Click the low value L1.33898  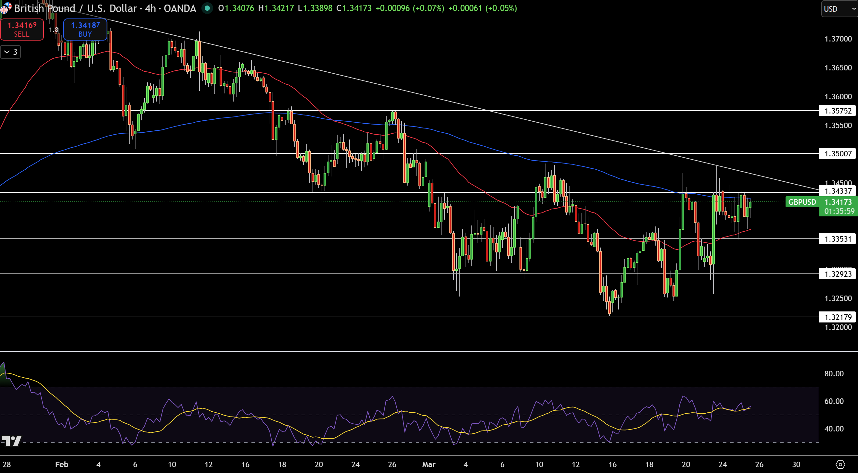point(315,8)
